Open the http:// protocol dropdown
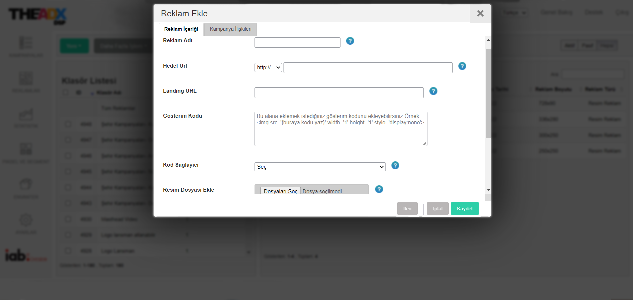The width and height of the screenshot is (633, 300). [x=268, y=68]
